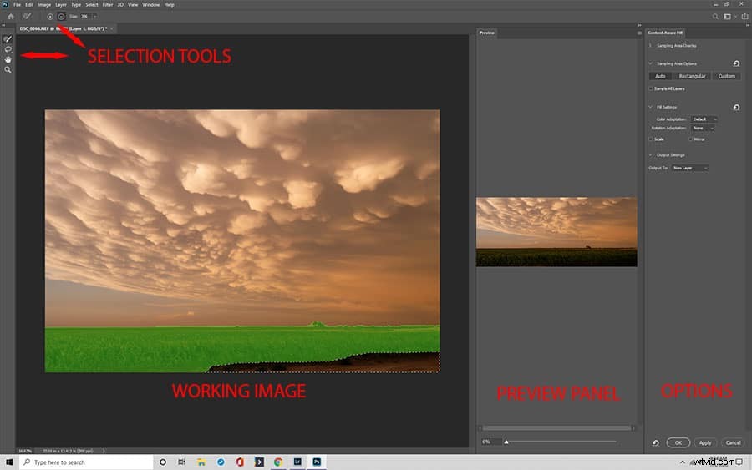Collapse Output Settings section

tap(650, 155)
